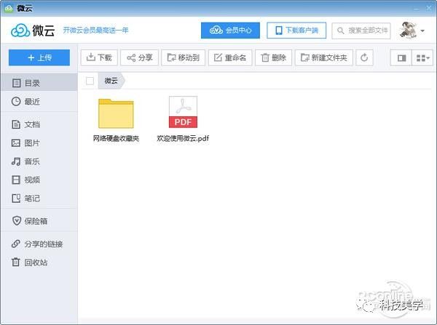This screenshot has height=325, width=437.
Task: Create a folder with 新建文件夹
Action: tap(324, 57)
